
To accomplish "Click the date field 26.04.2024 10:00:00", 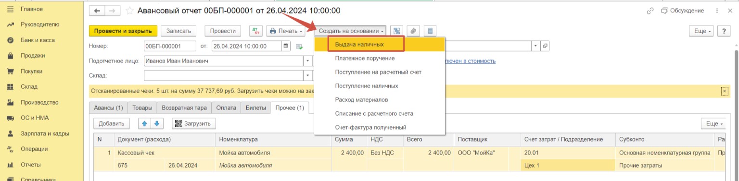I will tap(247, 46).
